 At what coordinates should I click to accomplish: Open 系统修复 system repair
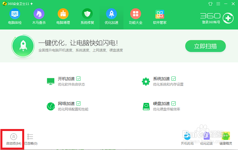(87, 17)
